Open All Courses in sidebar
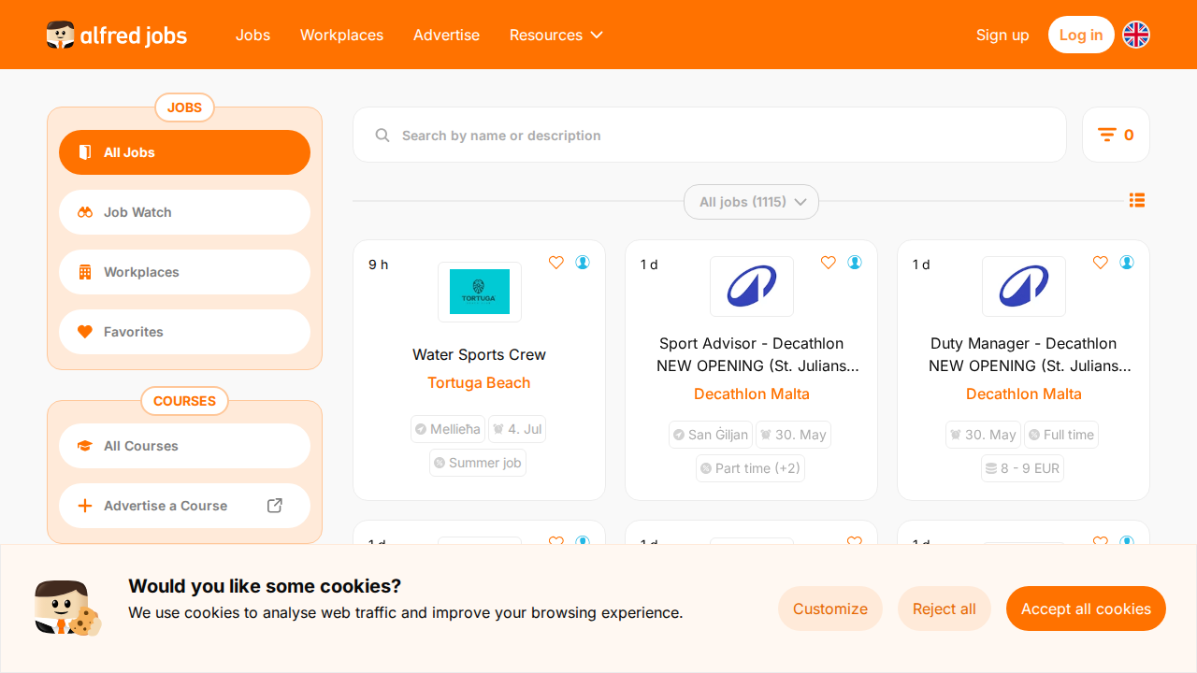1197x673 pixels. [x=184, y=446]
